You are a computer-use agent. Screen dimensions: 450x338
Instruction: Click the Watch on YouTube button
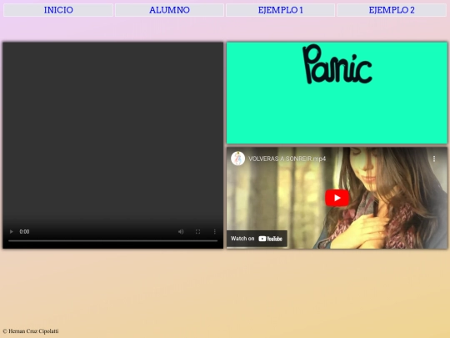[x=257, y=239]
